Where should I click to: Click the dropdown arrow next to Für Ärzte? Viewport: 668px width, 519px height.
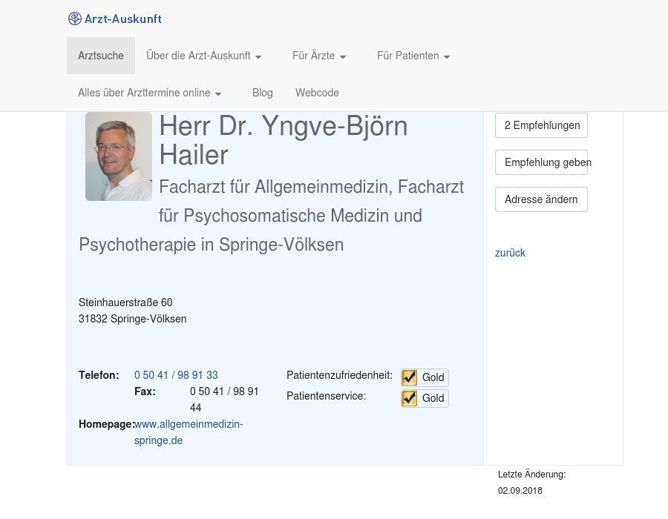[x=342, y=56]
